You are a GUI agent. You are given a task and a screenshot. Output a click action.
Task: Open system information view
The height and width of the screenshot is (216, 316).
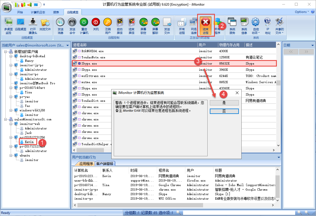244,26
